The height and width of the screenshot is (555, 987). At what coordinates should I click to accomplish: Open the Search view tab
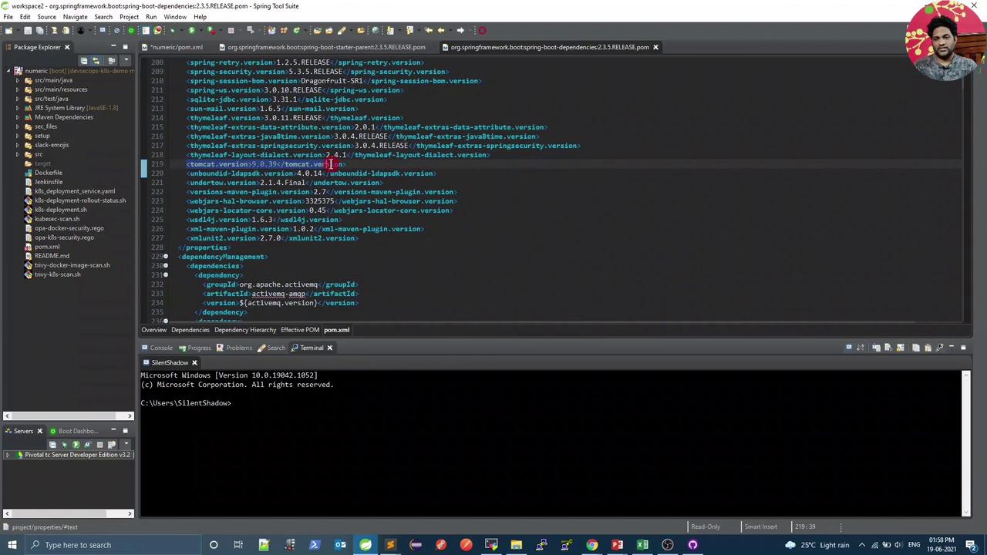(x=271, y=348)
